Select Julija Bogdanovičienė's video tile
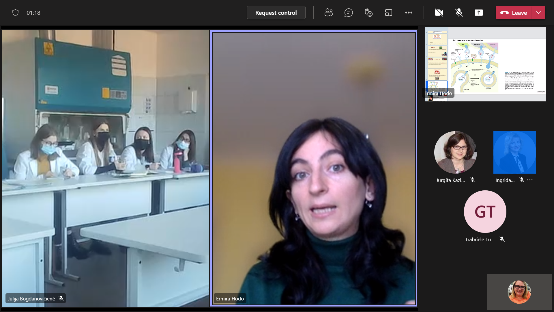The width and height of the screenshot is (554, 312). pyautogui.click(x=105, y=168)
